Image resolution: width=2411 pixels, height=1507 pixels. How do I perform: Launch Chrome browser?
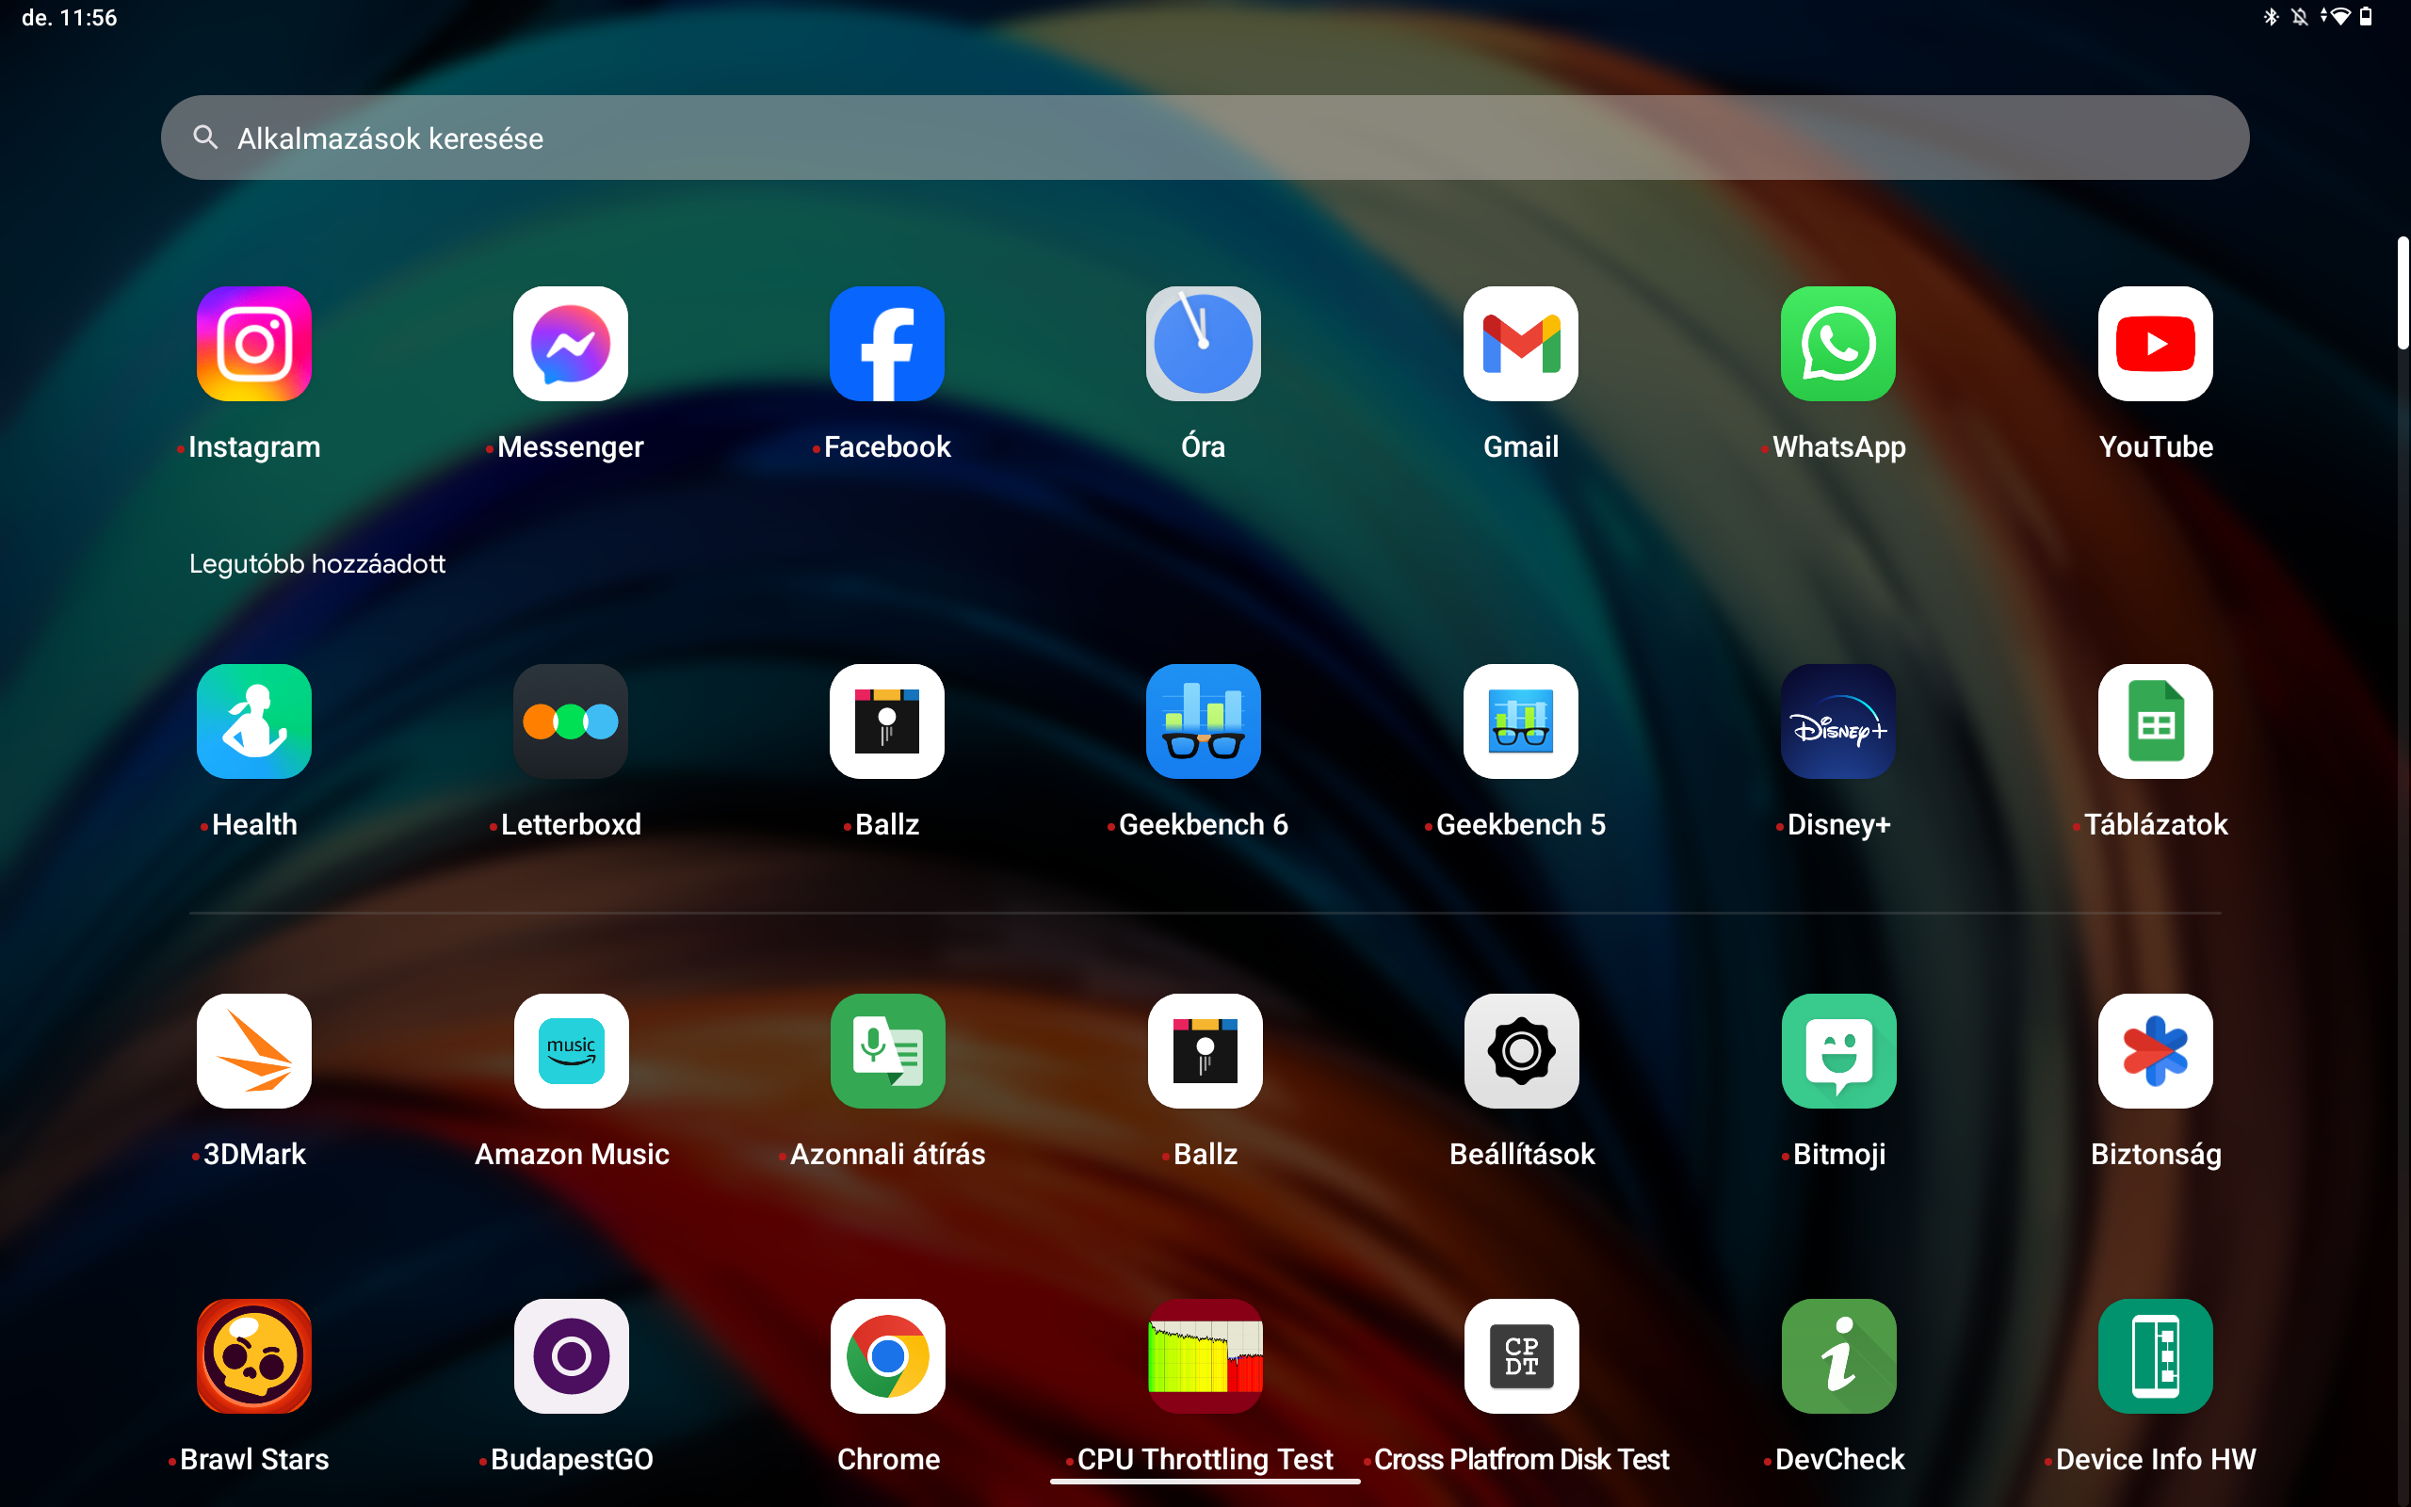886,1355
